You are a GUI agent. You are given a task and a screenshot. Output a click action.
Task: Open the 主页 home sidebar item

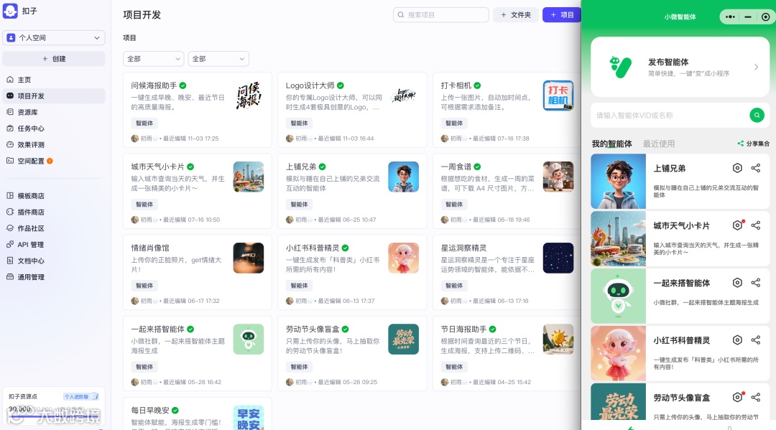tap(53, 80)
